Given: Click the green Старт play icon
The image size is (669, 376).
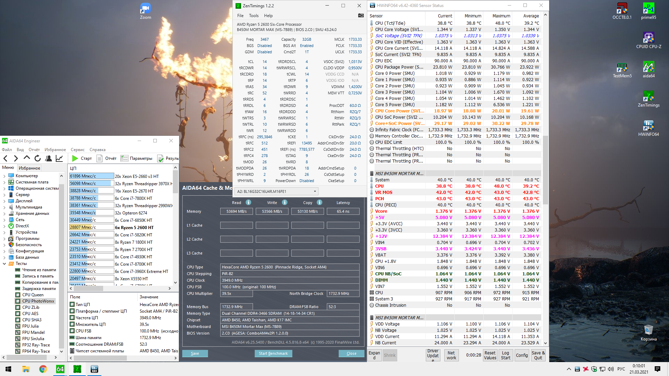Looking at the screenshot, I should 75,158.
